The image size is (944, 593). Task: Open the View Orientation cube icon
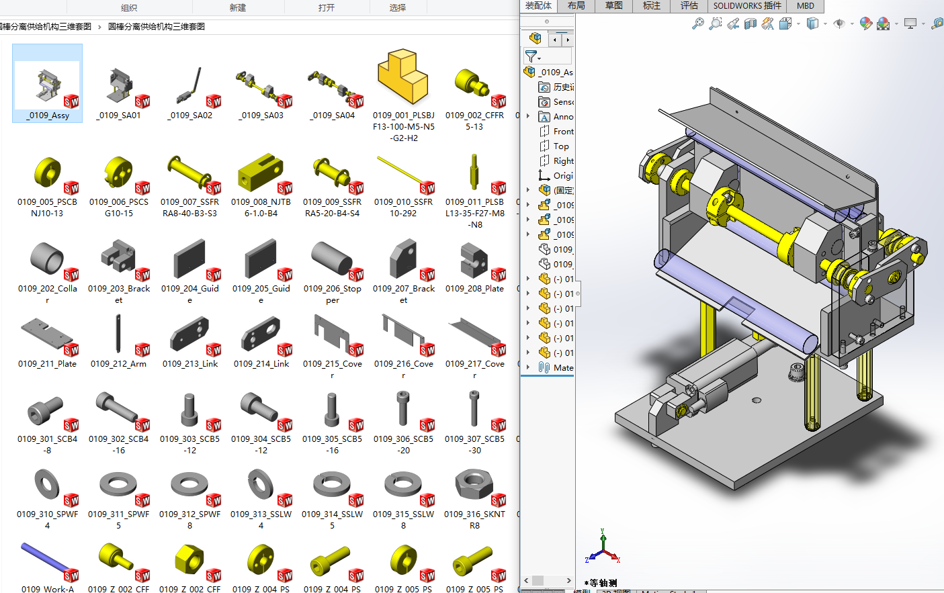point(785,24)
